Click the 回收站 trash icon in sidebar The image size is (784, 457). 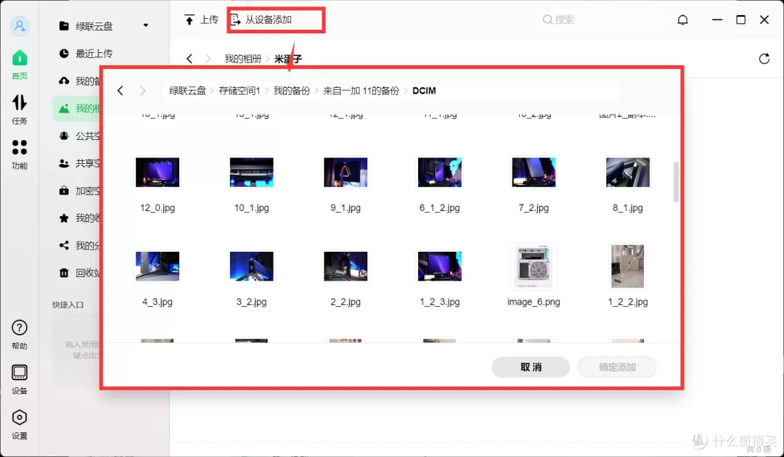pyautogui.click(x=64, y=273)
